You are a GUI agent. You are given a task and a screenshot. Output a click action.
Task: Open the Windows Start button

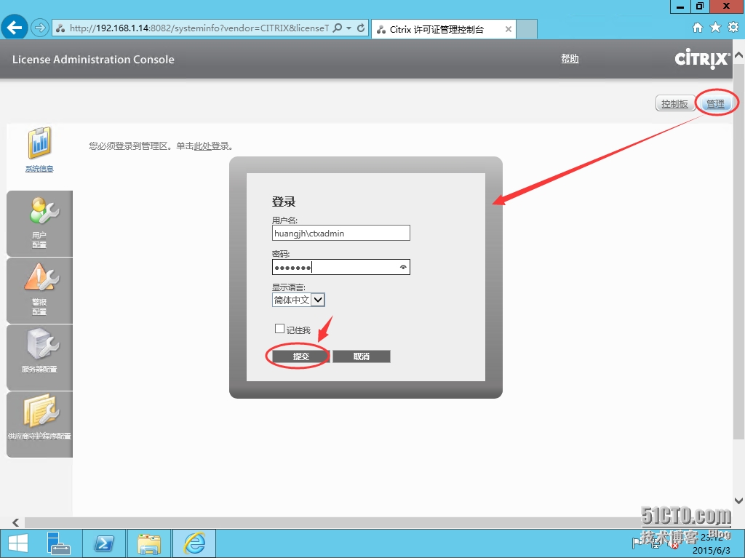coord(18,543)
